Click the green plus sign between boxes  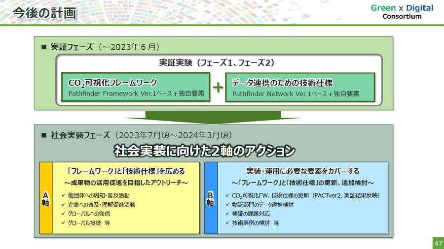tap(218, 87)
